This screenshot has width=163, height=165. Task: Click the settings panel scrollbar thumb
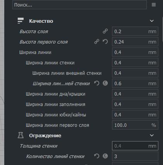pos(162,30)
